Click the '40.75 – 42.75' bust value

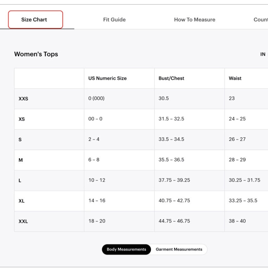(x=174, y=201)
